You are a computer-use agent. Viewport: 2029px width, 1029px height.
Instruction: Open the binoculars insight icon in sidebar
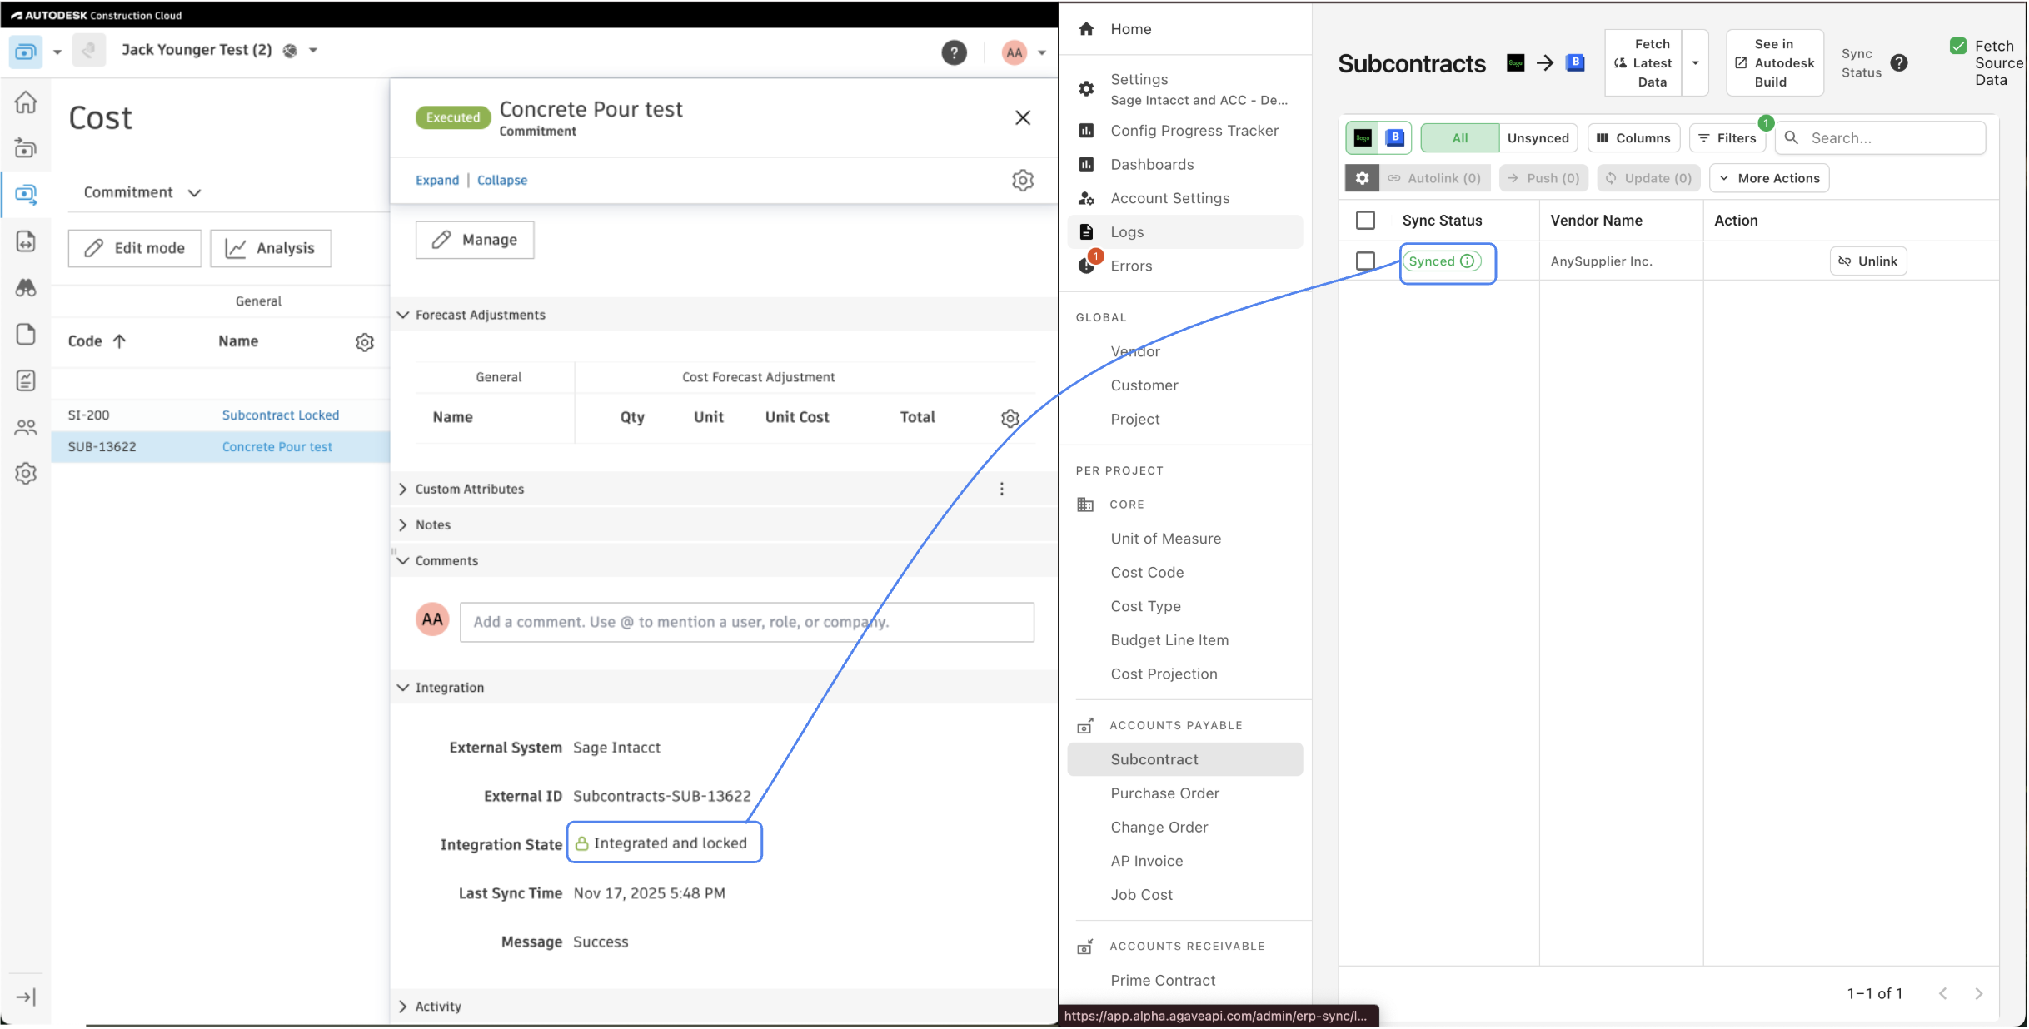tap(26, 287)
